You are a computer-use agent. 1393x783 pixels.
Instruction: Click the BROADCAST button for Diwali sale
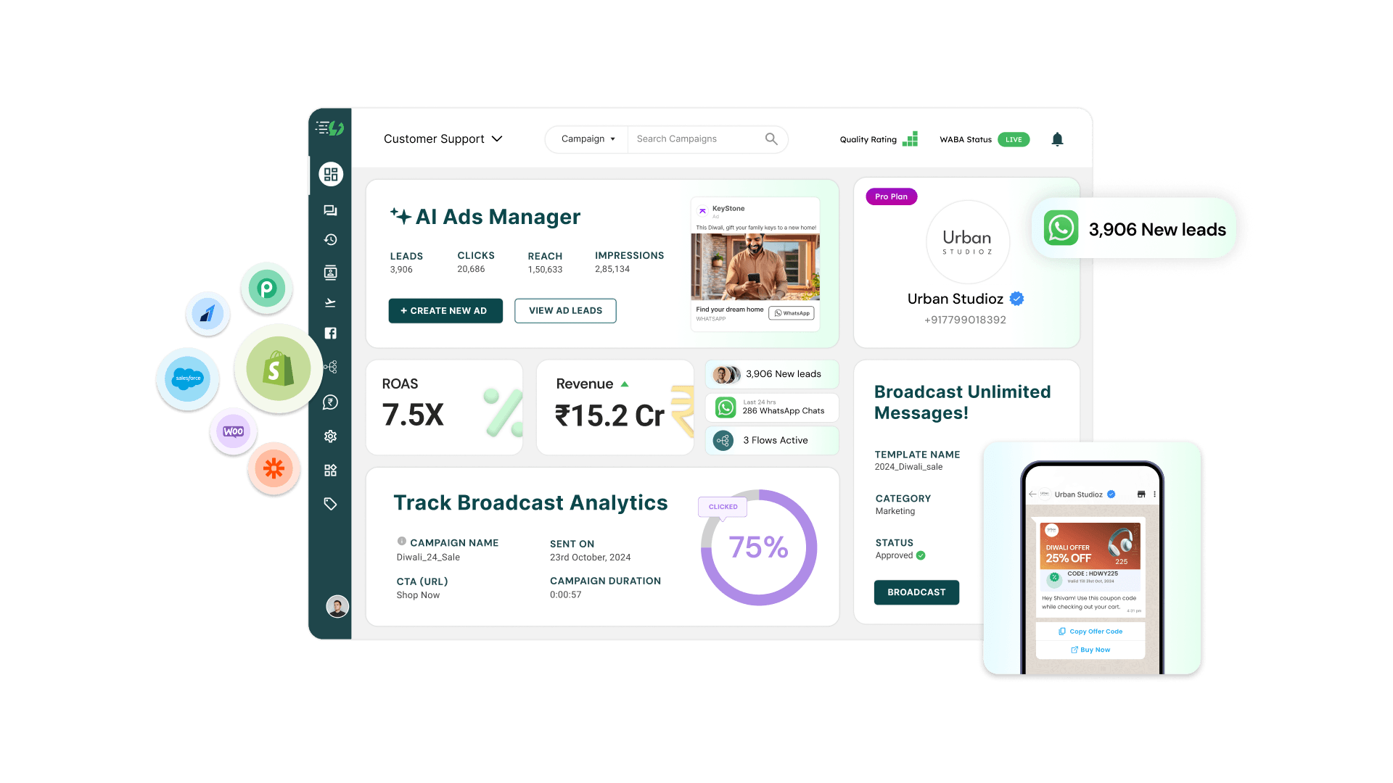point(916,592)
